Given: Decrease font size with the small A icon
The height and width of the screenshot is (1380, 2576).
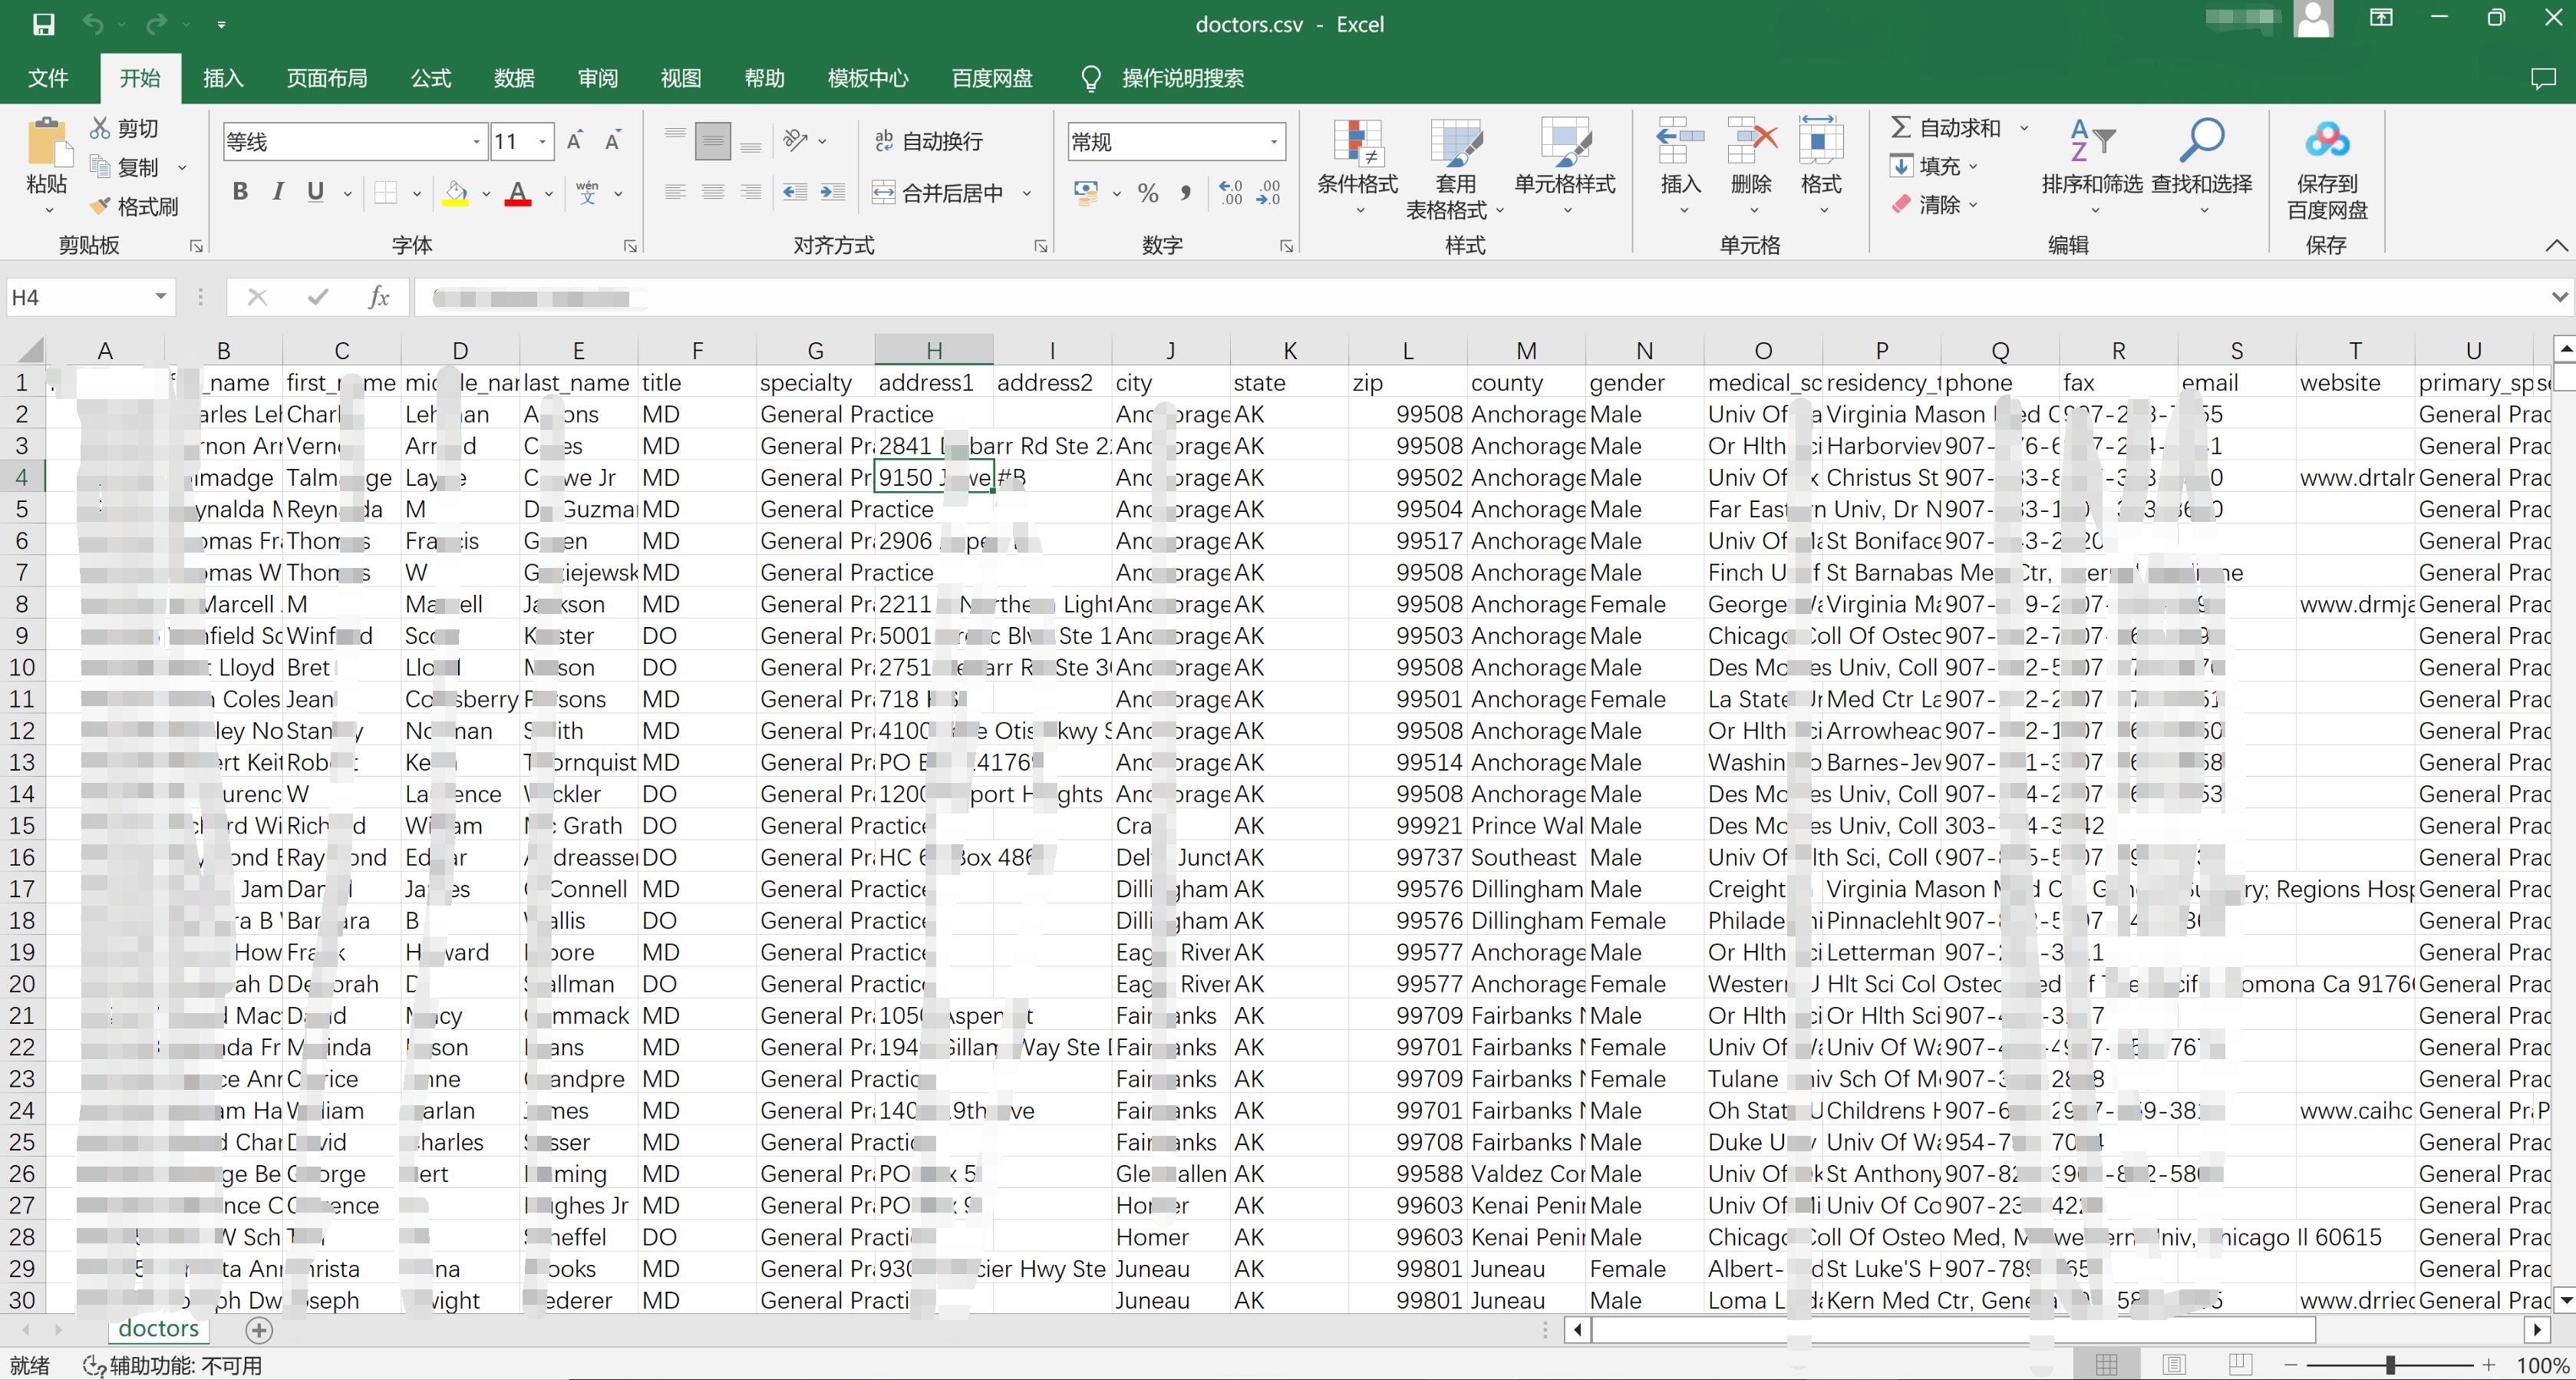Looking at the screenshot, I should tap(613, 141).
